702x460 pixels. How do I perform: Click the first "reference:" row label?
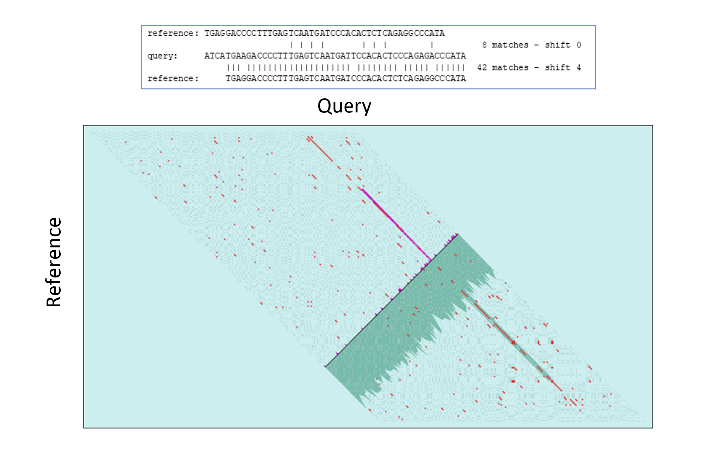pyautogui.click(x=173, y=33)
